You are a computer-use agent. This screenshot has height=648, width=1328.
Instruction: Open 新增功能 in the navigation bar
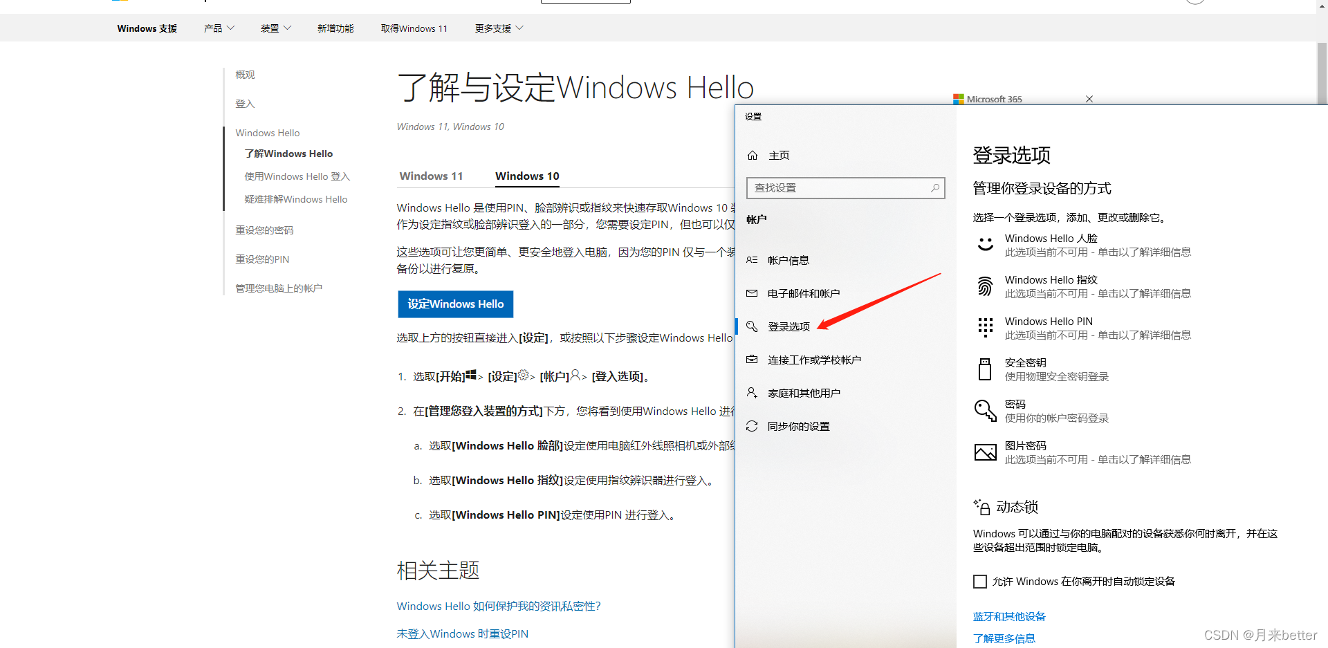click(x=335, y=28)
